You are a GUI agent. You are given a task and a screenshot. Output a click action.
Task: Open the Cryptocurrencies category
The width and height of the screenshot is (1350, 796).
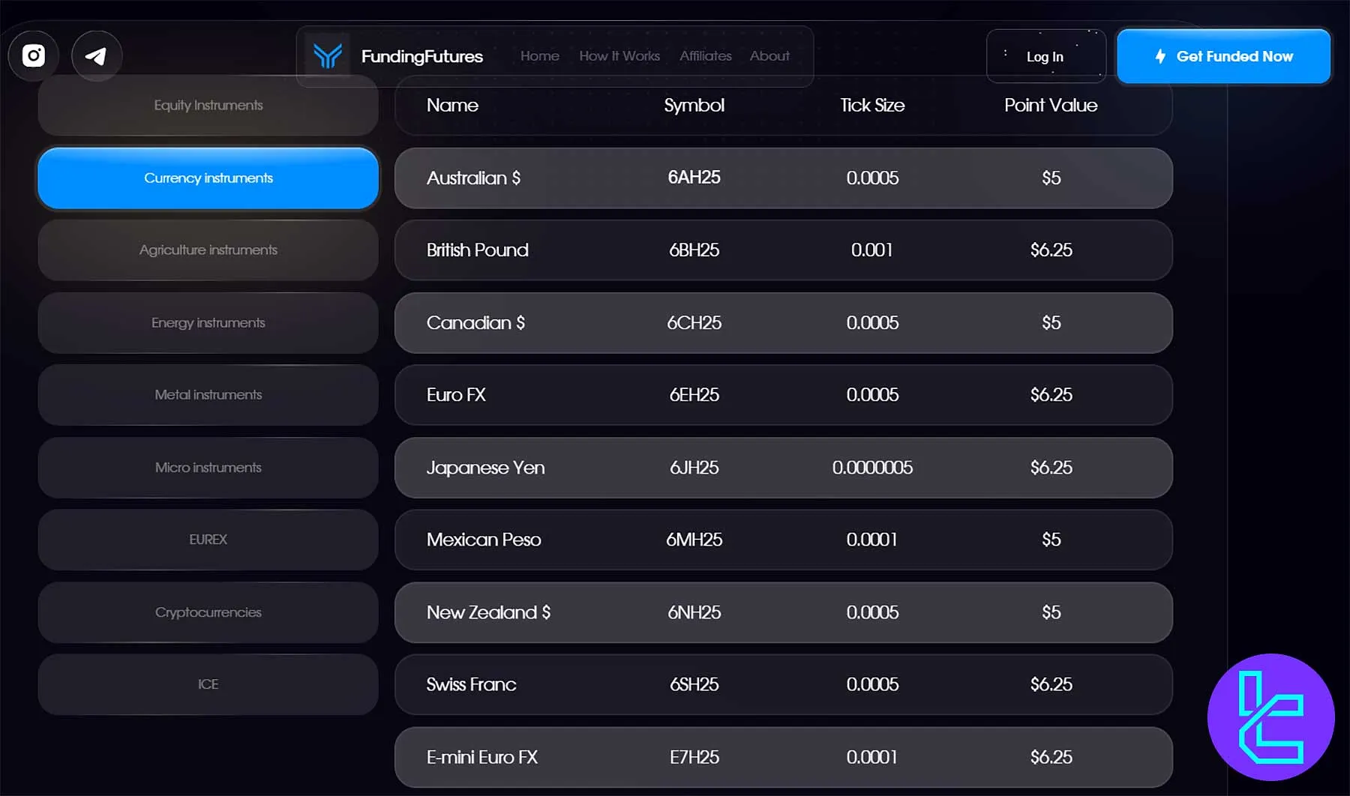click(x=208, y=612)
